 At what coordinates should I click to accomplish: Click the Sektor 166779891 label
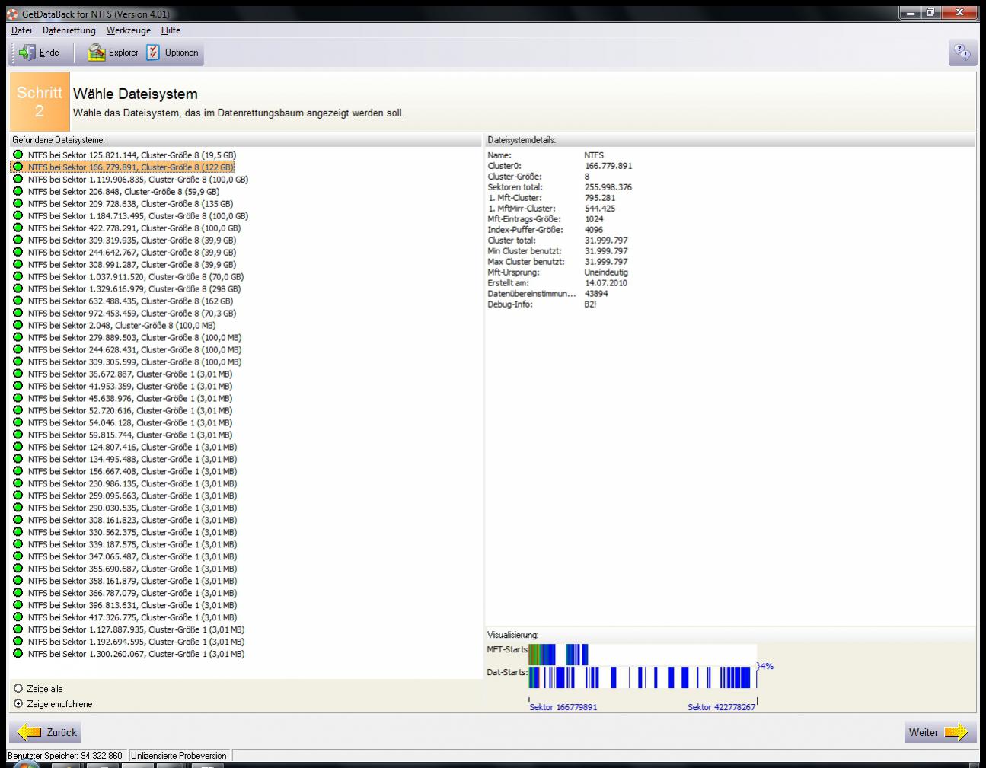(x=563, y=707)
